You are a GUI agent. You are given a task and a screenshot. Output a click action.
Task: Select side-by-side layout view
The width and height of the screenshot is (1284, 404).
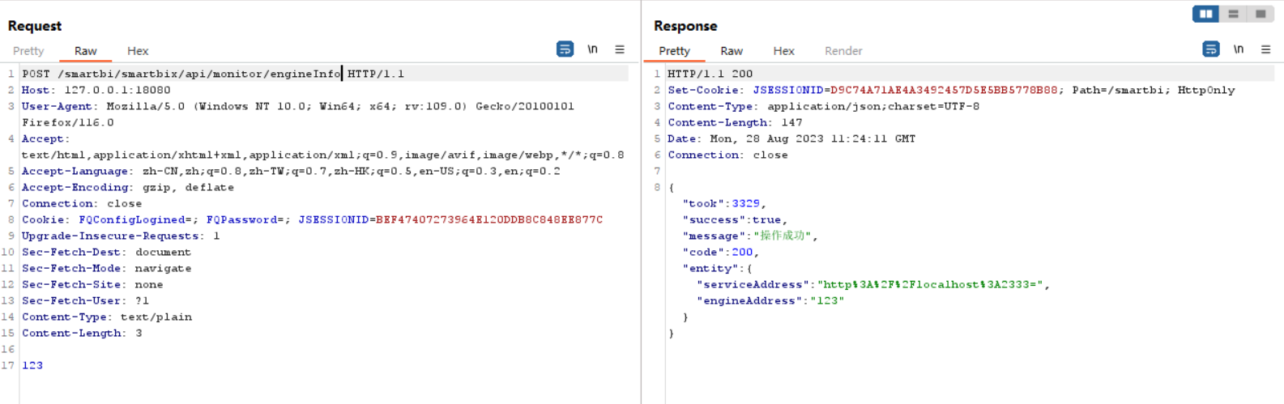1205,14
